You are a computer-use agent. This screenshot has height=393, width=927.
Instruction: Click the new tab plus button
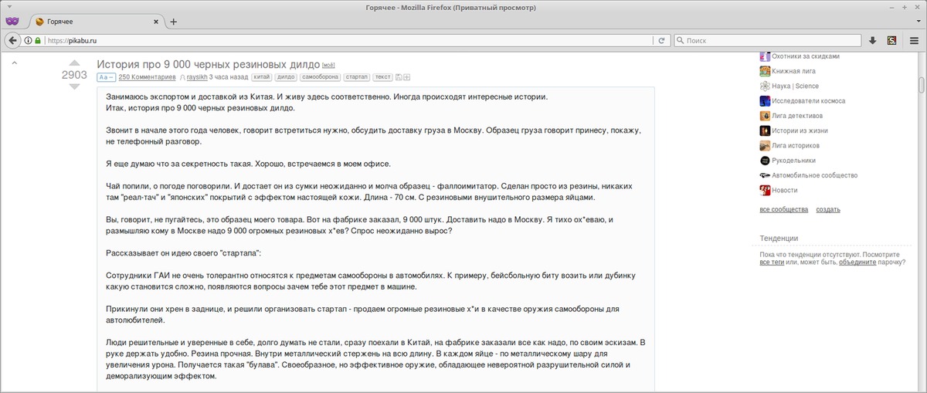[174, 22]
